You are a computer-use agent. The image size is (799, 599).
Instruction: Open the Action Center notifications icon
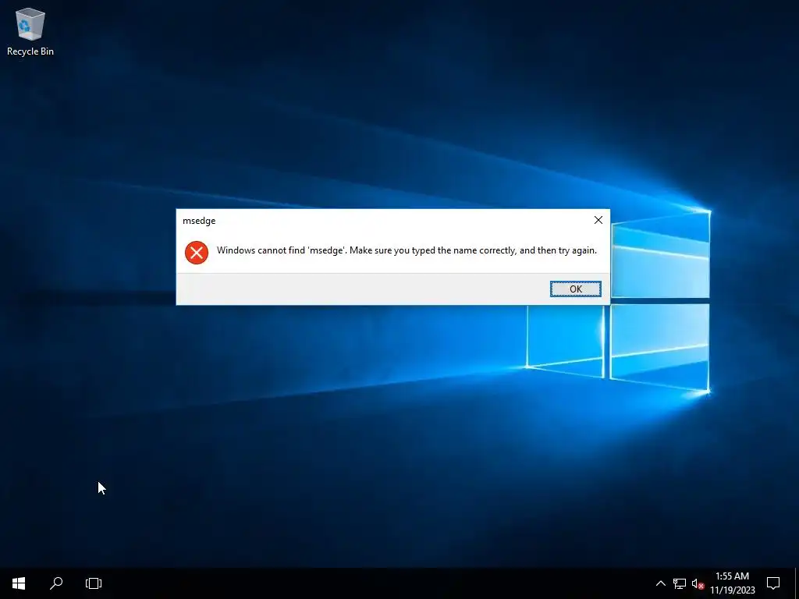pyautogui.click(x=773, y=583)
